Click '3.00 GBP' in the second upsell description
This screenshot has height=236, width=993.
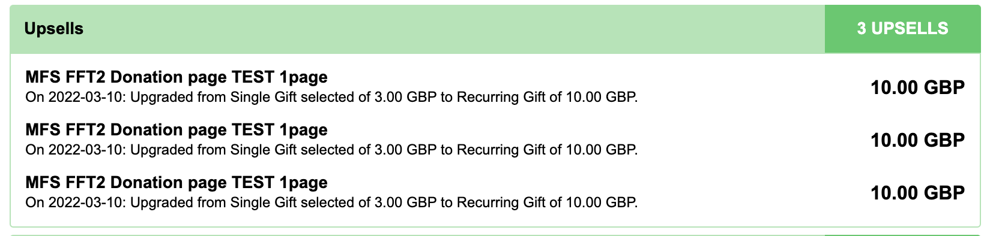coord(405,150)
